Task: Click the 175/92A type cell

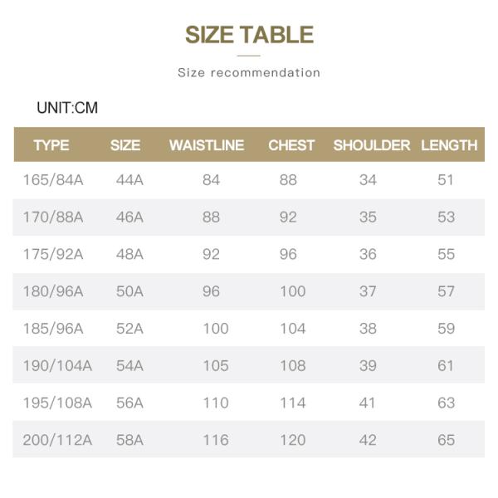Action: click(53, 255)
